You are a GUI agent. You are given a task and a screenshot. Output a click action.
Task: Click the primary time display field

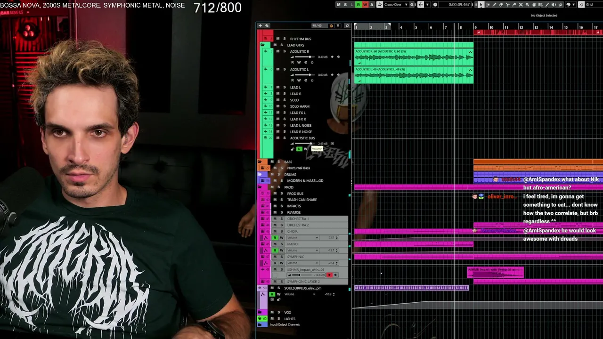pos(459,5)
